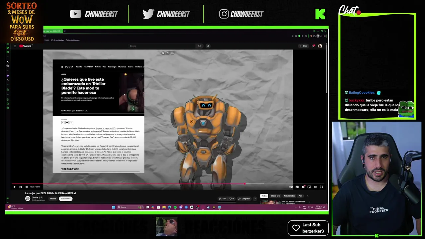Click EatingCoookies username in chat
The height and width of the screenshot is (239, 425).
(362, 93)
